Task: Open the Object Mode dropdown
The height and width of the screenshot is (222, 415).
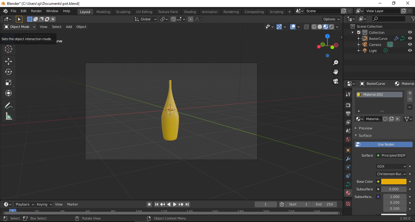Action: point(19,27)
